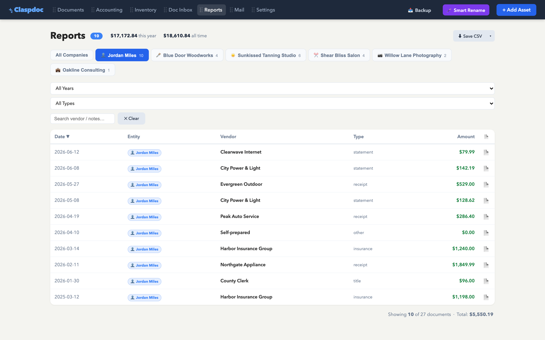Image resolution: width=545 pixels, height=340 pixels.
Task: Open the Mail section
Action: (x=237, y=10)
